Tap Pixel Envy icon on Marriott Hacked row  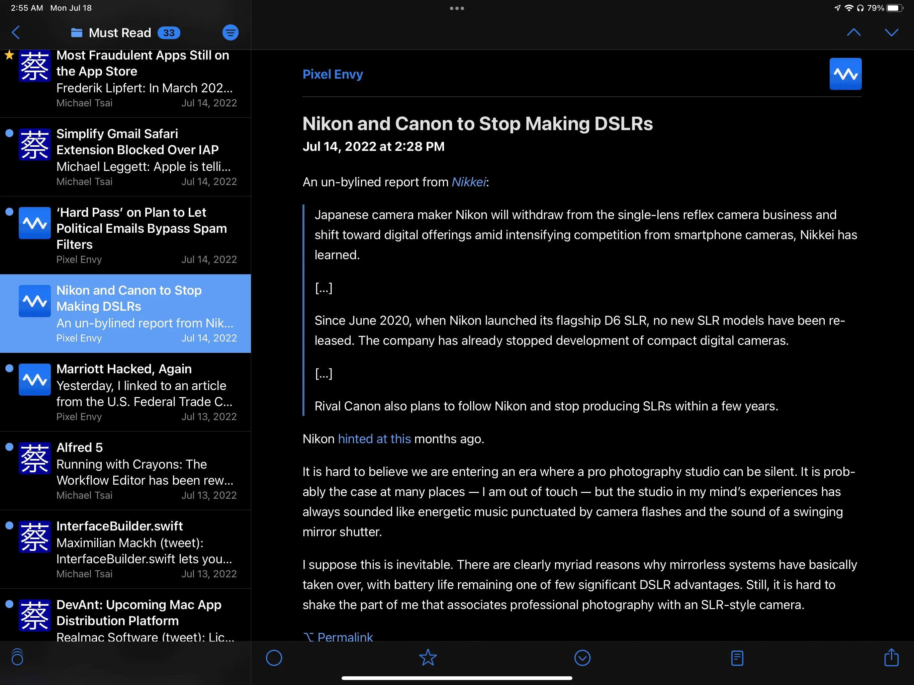click(x=35, y=380)
